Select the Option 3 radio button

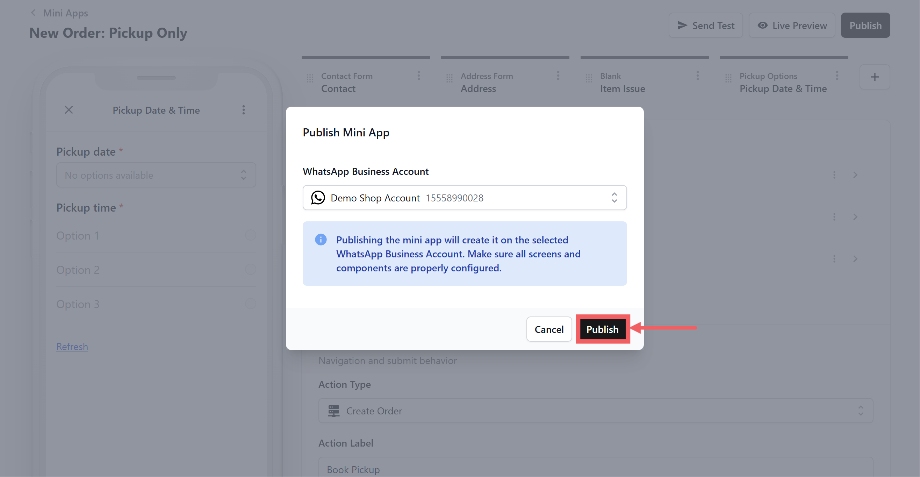(250, 304)
